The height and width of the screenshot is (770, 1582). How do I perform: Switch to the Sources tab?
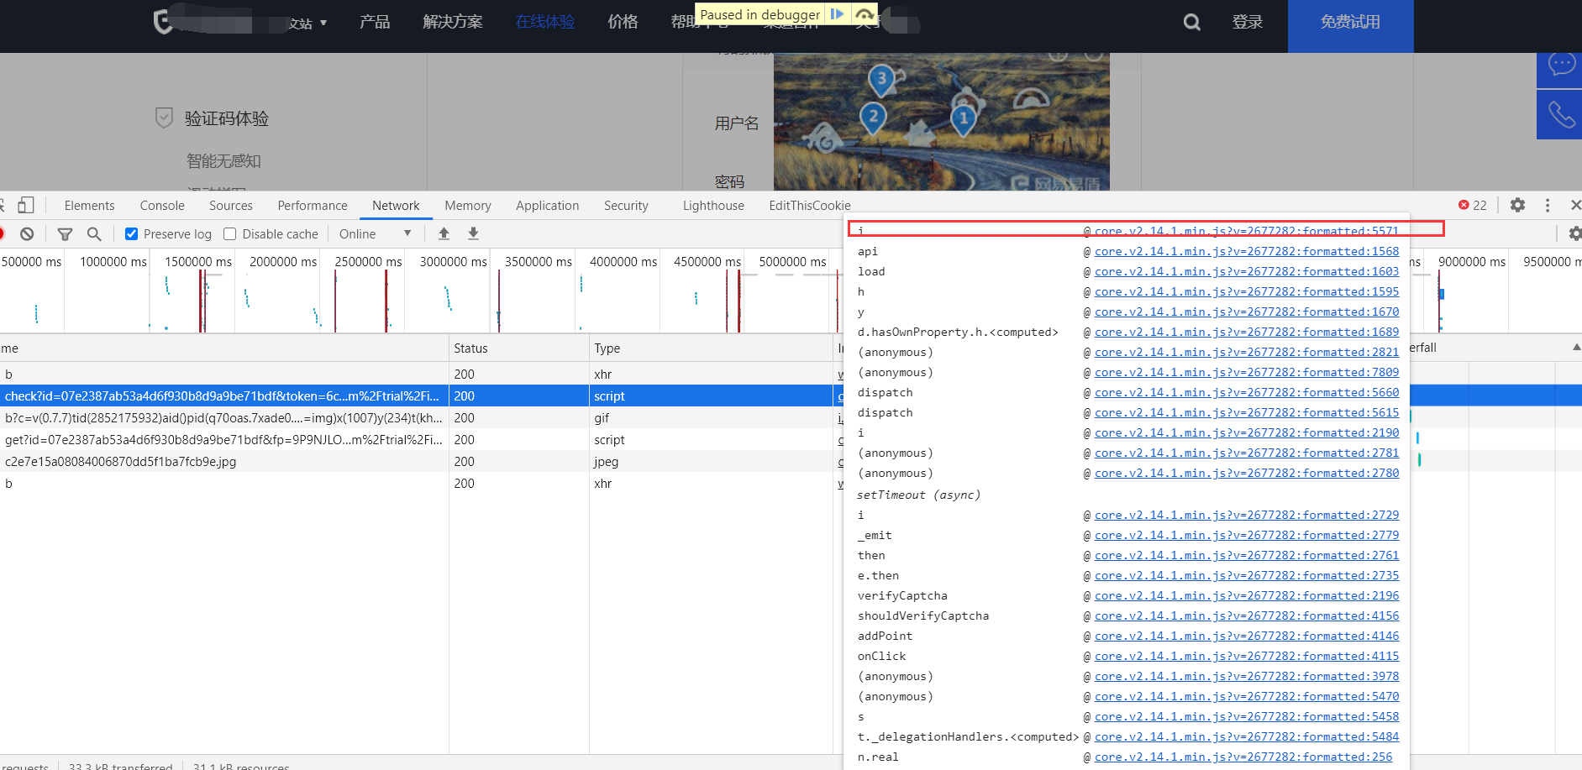(x=230, y=206)
